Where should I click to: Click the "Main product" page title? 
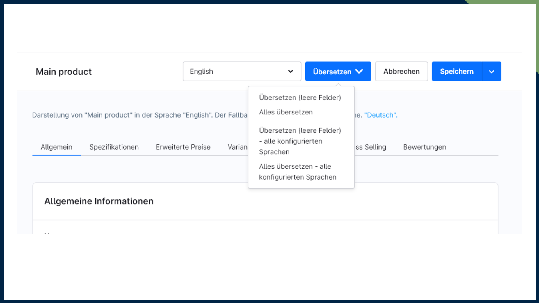(64, 72)
